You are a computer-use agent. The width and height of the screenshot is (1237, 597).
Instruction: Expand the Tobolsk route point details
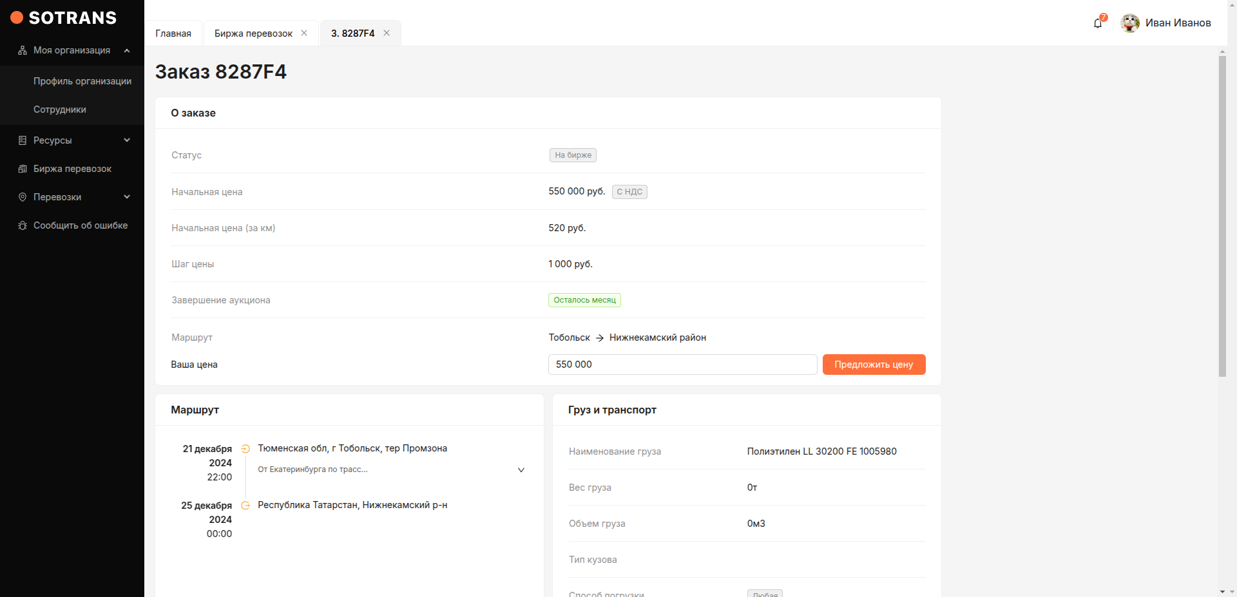(x=521, y=470)
